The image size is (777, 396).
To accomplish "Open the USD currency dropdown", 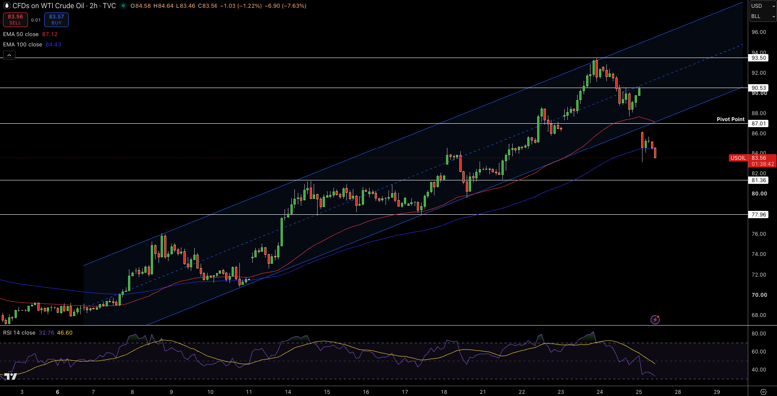I will tap(763, 6).
